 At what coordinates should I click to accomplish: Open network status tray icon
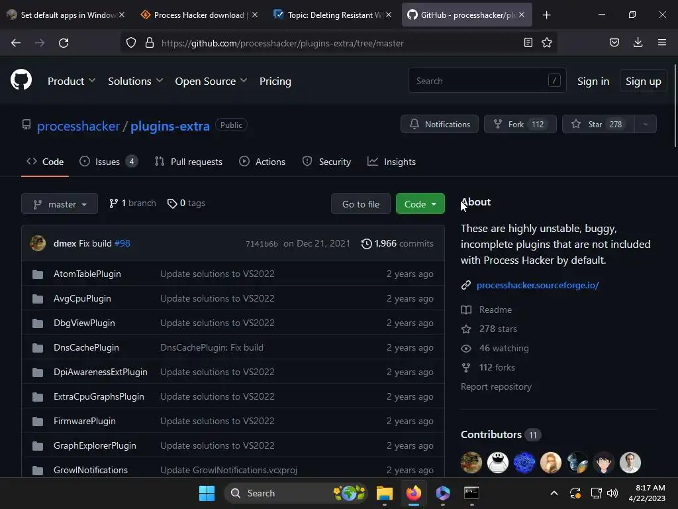tap(597, 493)
